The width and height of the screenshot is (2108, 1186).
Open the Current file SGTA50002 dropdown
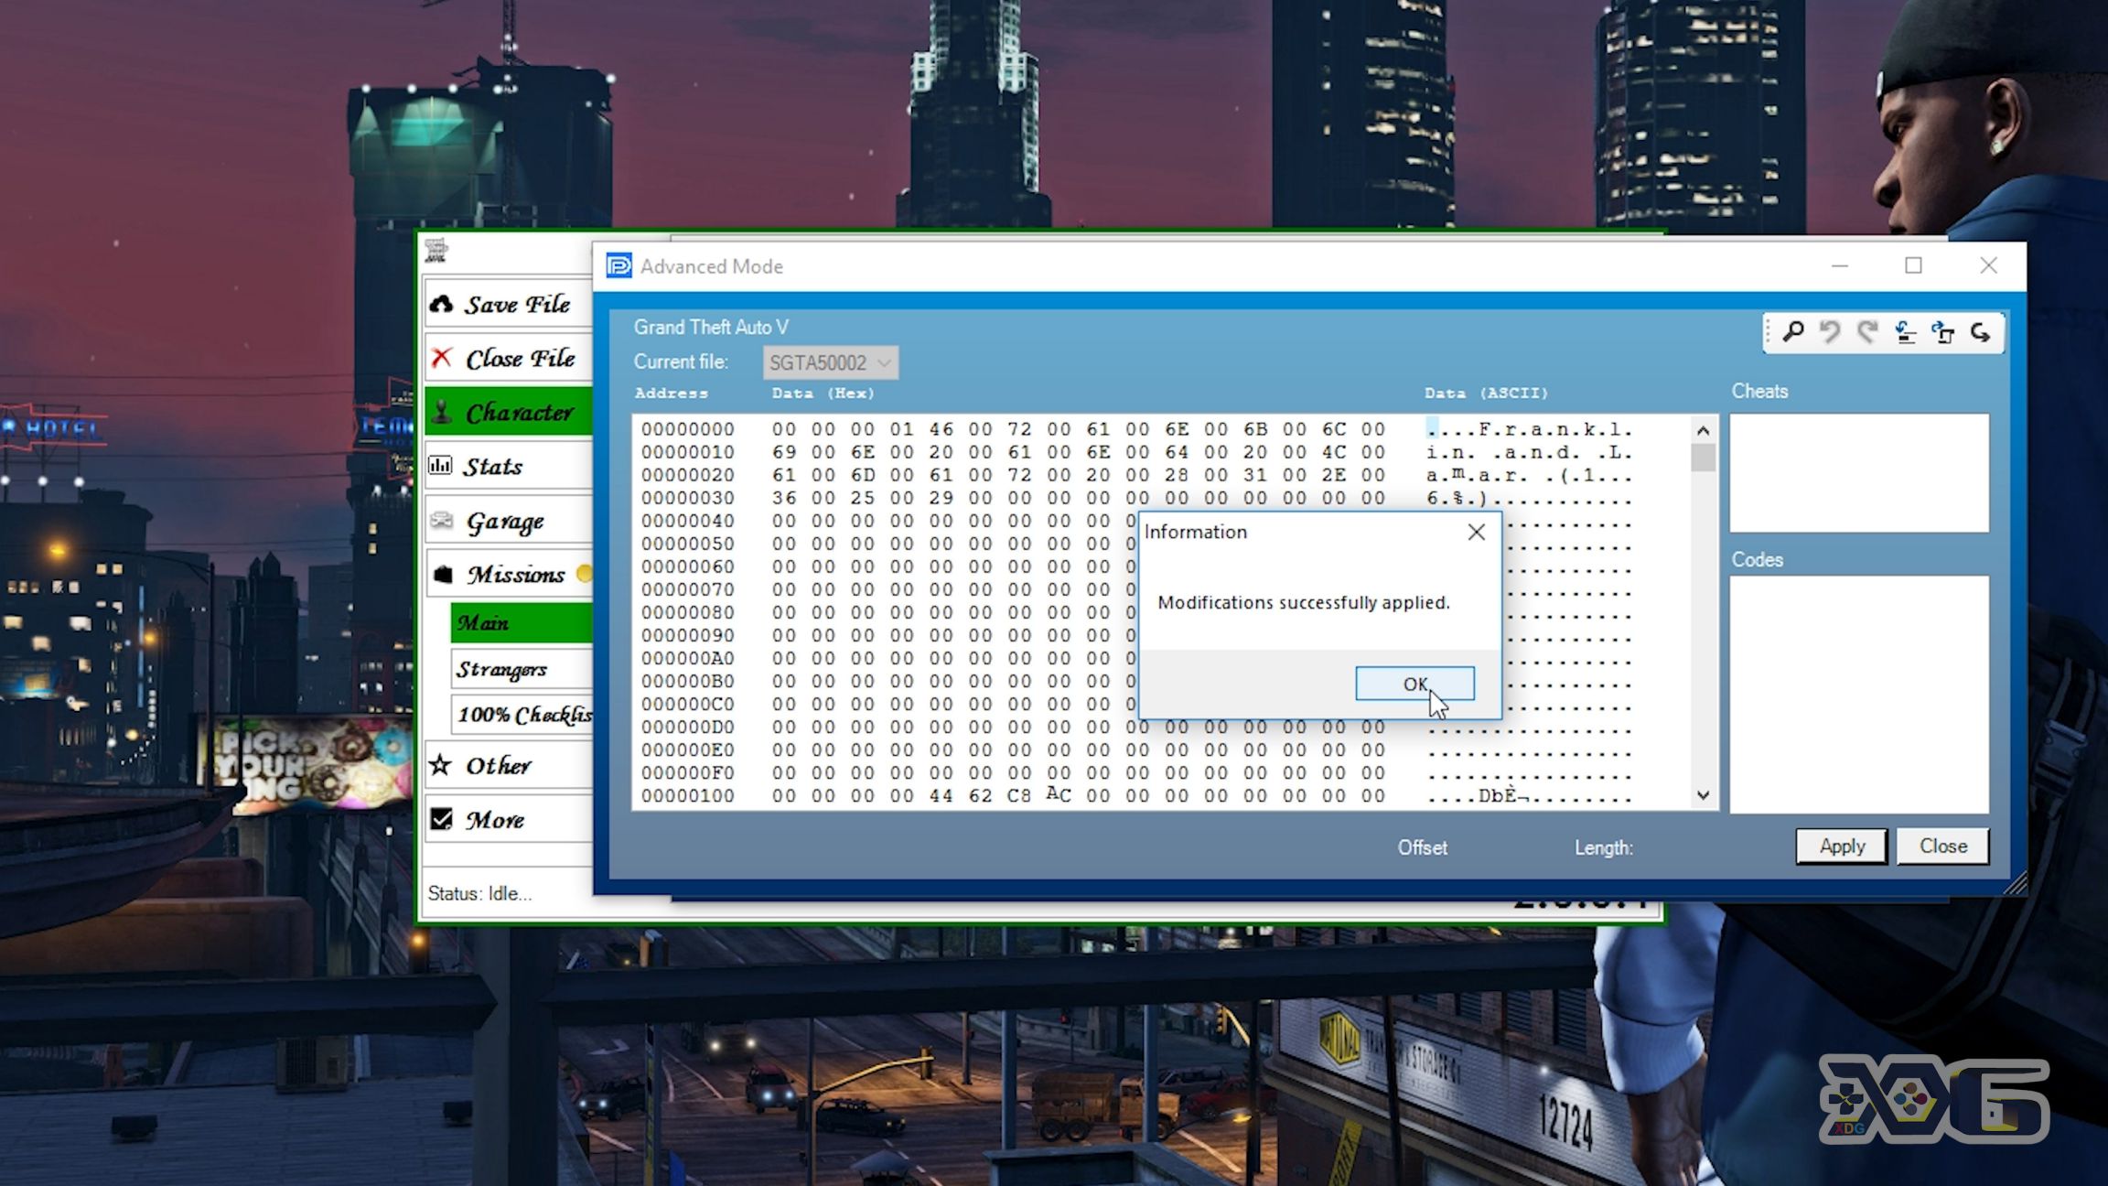pos(831,362)
